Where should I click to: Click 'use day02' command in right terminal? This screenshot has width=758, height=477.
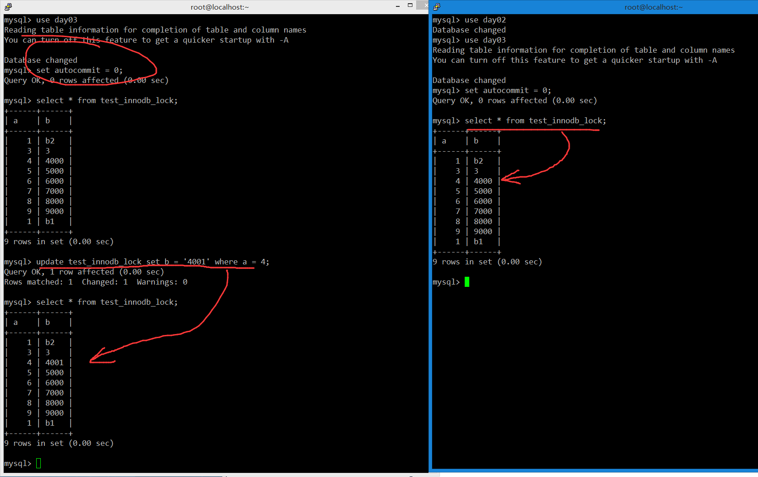pos(485,20)
